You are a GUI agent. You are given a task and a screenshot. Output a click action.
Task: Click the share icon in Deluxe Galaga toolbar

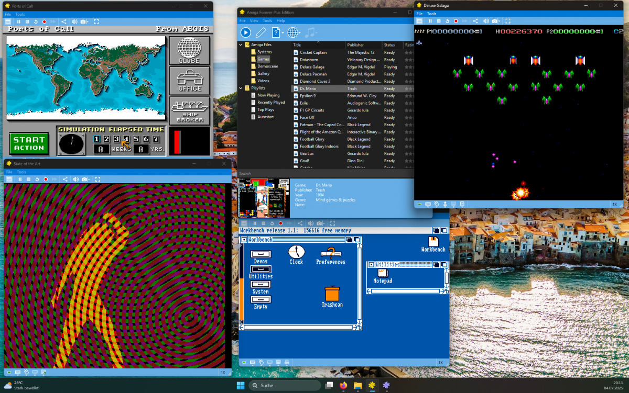pos(475,21)
